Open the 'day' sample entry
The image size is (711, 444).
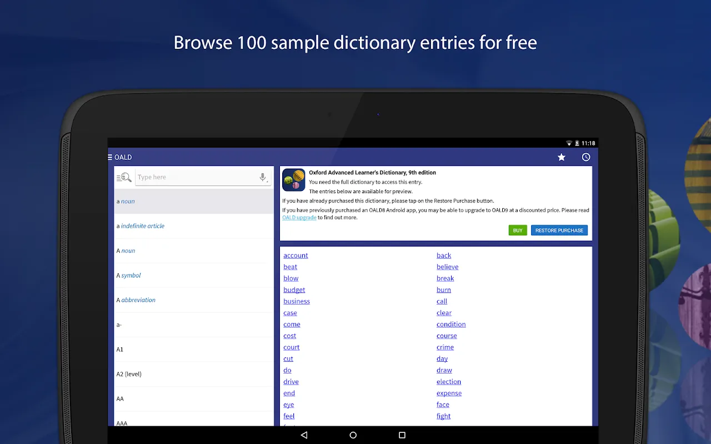click(x=442, y=359)
